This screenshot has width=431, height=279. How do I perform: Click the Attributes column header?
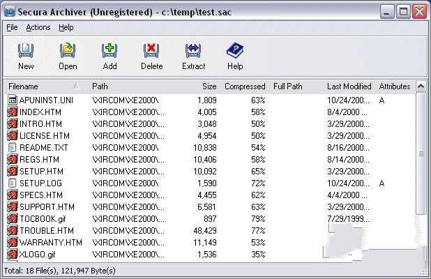(x=395, y=86)
